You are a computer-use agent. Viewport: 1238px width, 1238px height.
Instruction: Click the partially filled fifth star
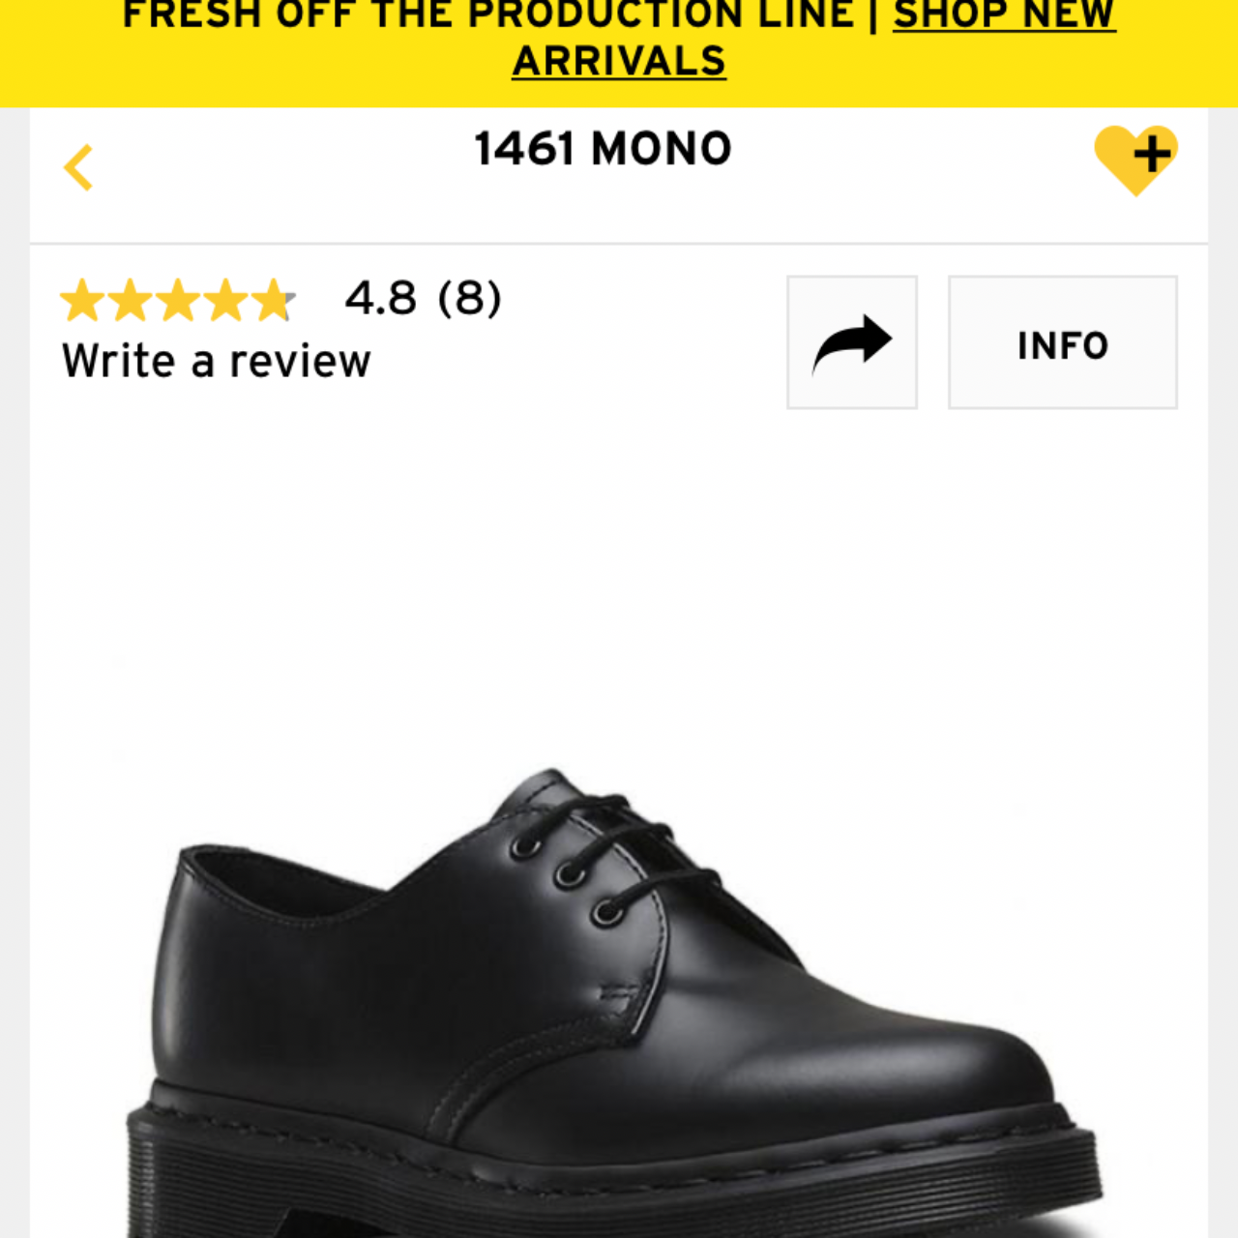[274, 300]
